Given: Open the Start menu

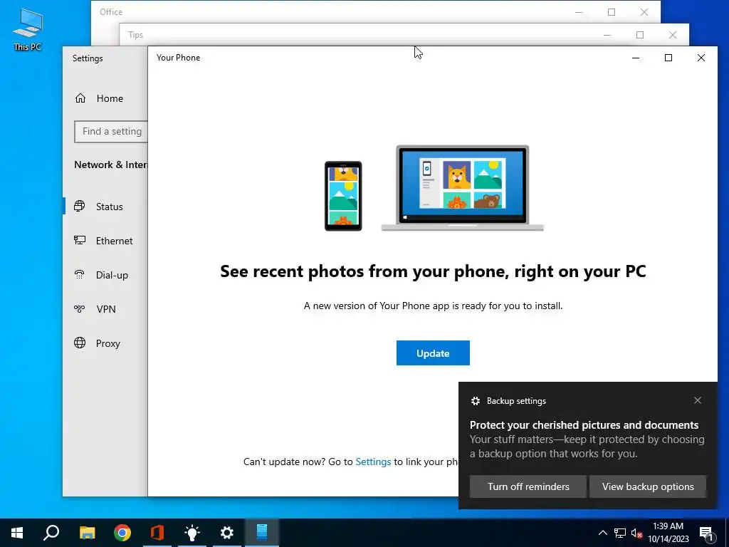Looking at the screenshot, I should tap(17, 533).
